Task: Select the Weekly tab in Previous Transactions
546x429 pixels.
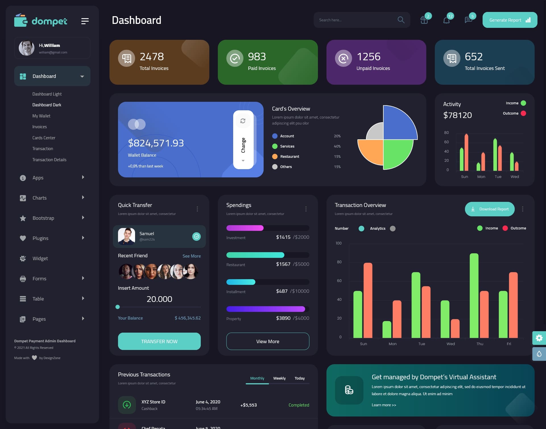Action: [279, 378]
